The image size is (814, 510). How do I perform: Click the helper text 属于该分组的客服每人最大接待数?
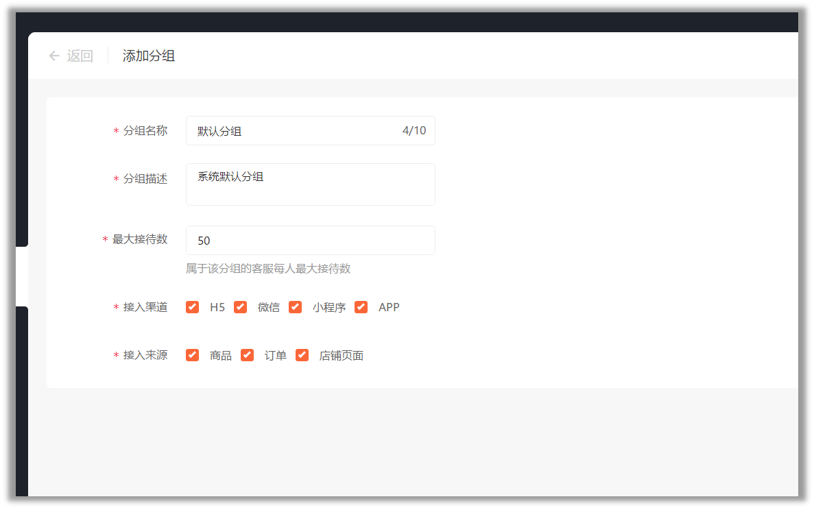pyautogui.click(x=268, y=269)
